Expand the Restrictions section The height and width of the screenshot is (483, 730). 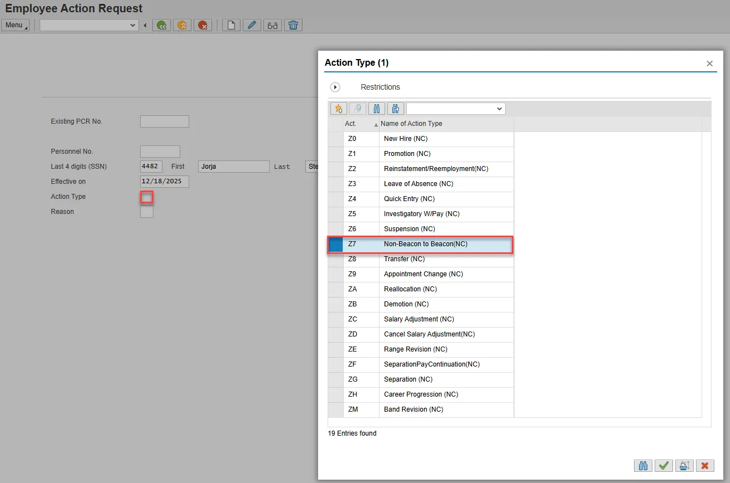pyautogui.click(x=335, y=87)
